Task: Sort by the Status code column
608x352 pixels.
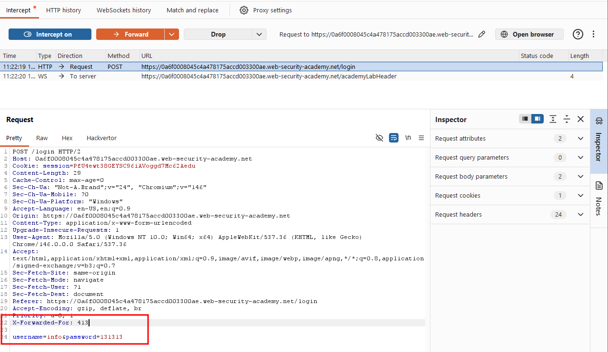Action: (543, 56)
